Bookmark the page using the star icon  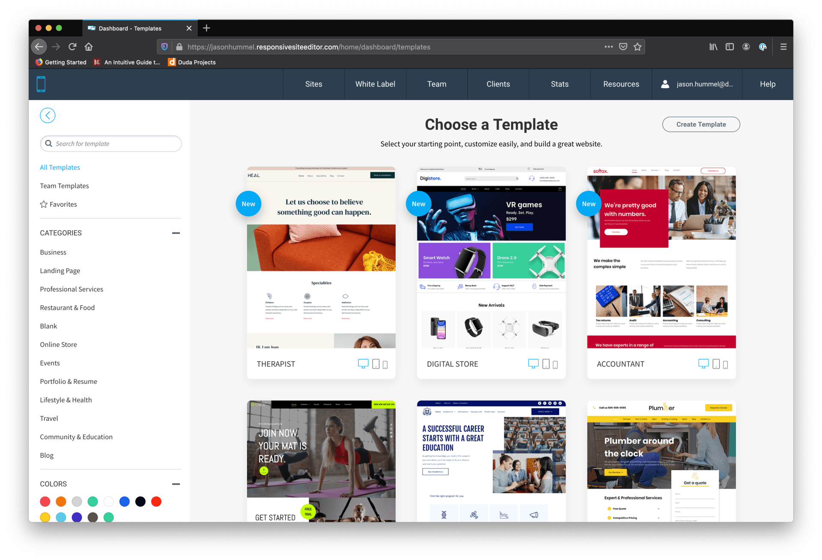637,47
